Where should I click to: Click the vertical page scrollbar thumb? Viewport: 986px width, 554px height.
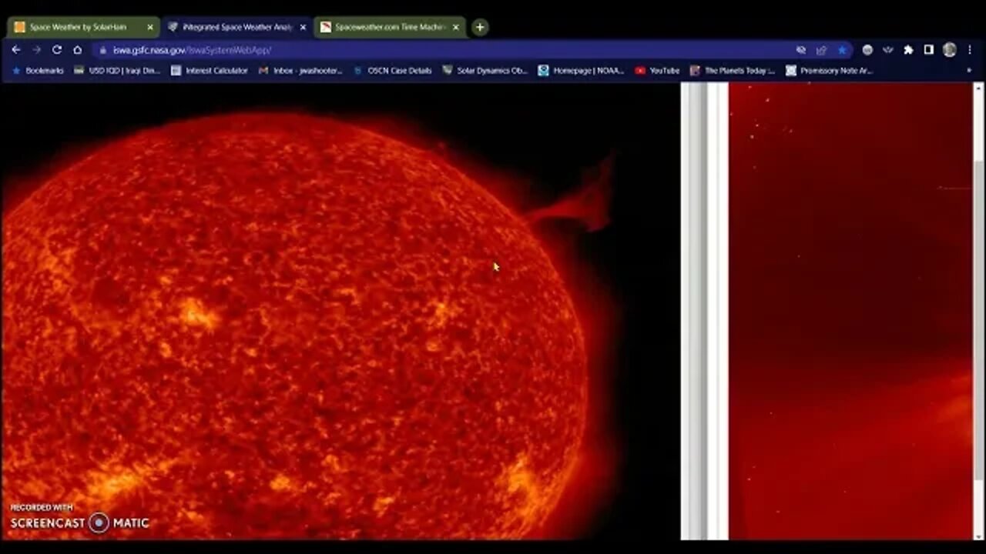pyautogui.click(x=978, y=319)
